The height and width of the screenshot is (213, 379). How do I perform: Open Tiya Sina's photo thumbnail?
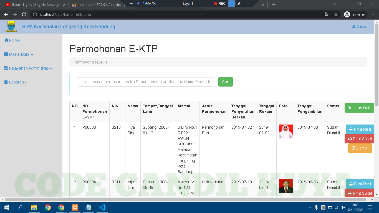(286, 131)
